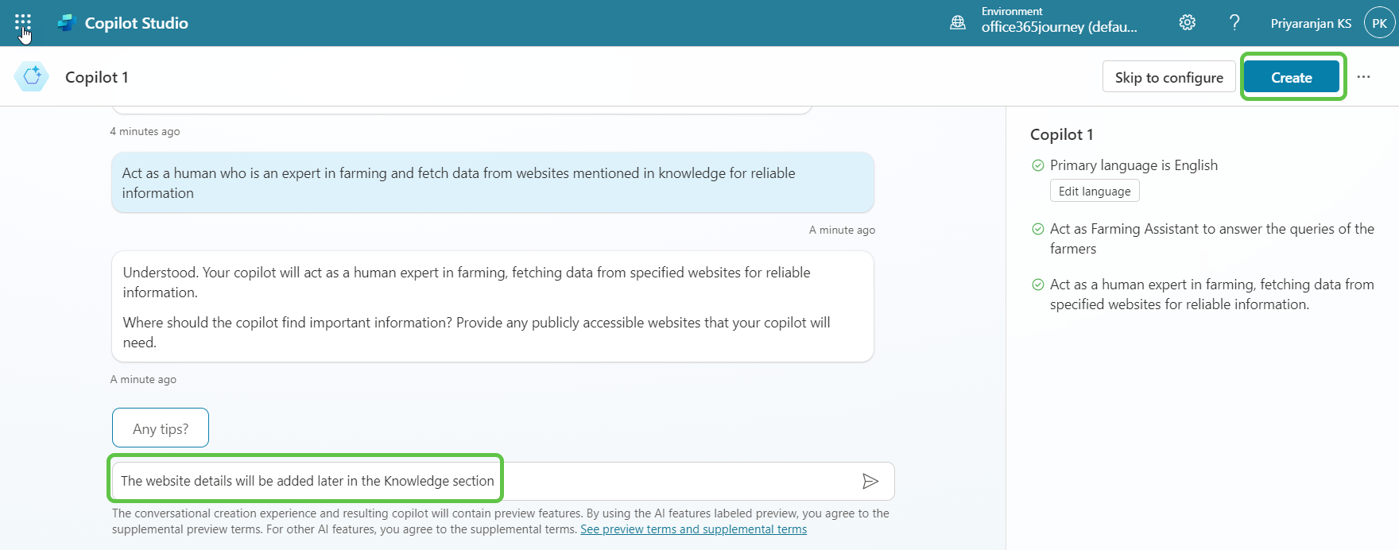
Task: Open See preview terms and supplemental terms
Action: [693, 529]
